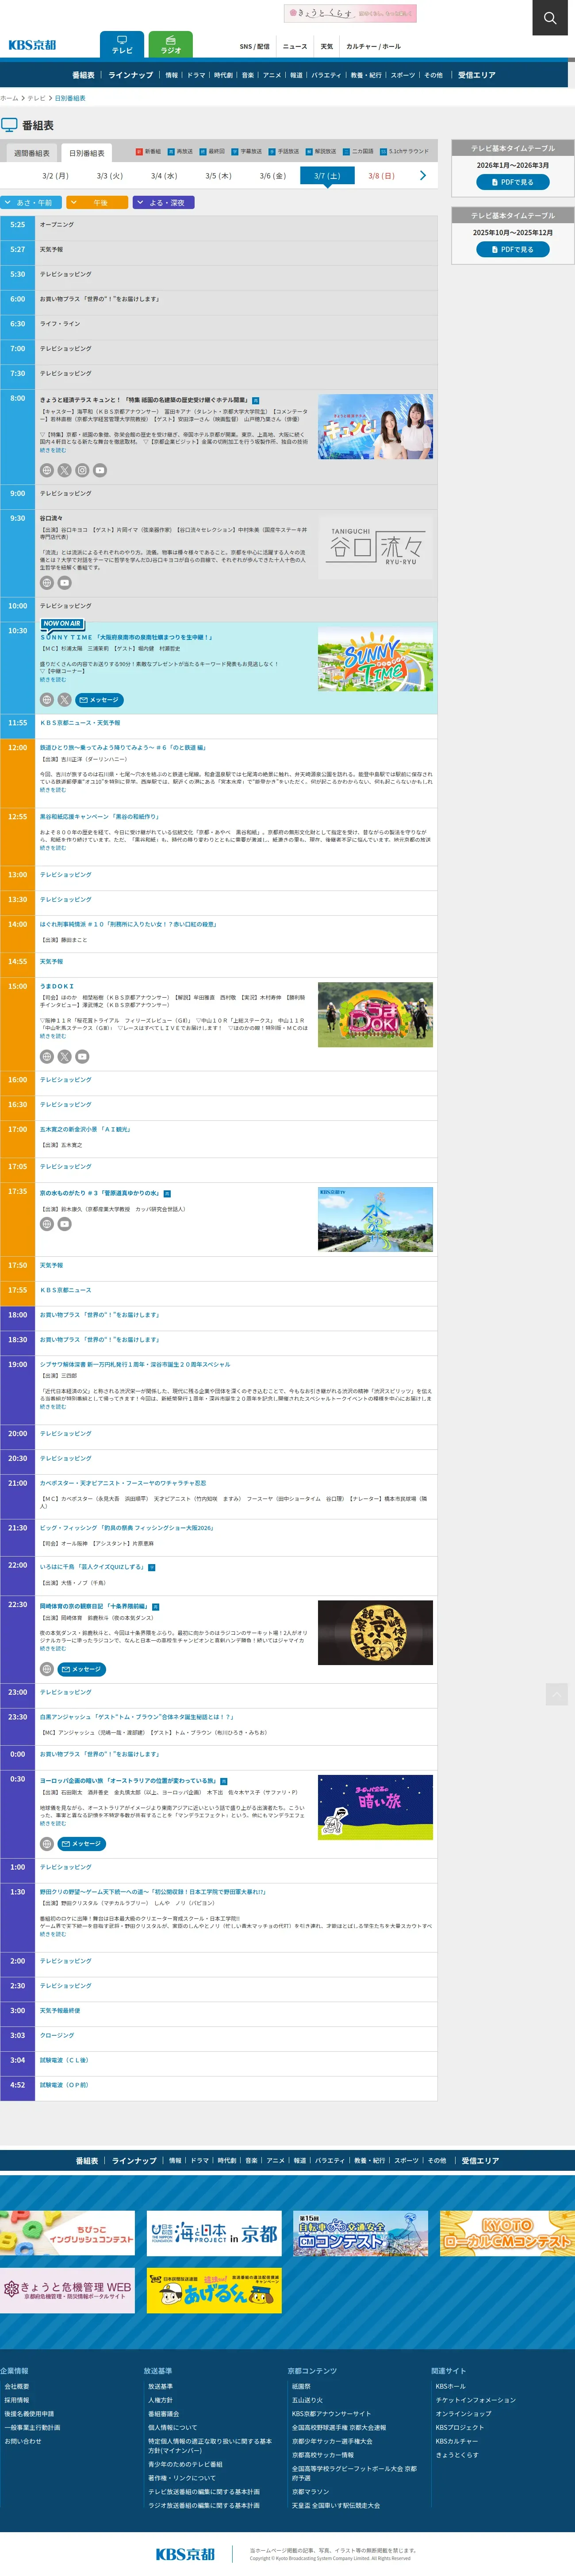Screen dimensions: 575x2576
Task: Switch to the 週間番組表 tab
Action: point(31,153)
